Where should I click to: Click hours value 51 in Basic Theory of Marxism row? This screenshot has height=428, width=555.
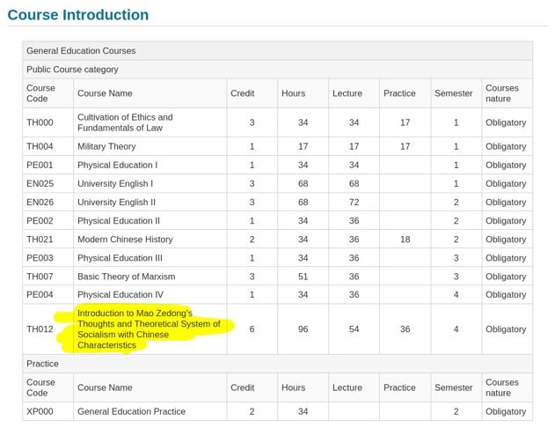(303, 277)
